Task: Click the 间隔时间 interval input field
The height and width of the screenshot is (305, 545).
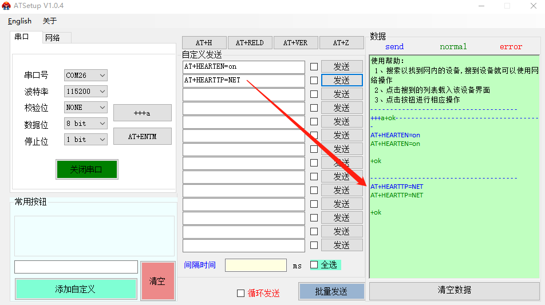Action: 255,266
